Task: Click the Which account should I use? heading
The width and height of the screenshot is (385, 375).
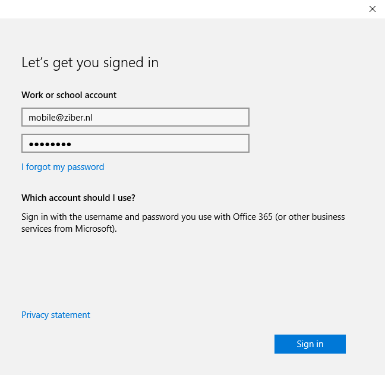Action: click(x=78, y=198)
